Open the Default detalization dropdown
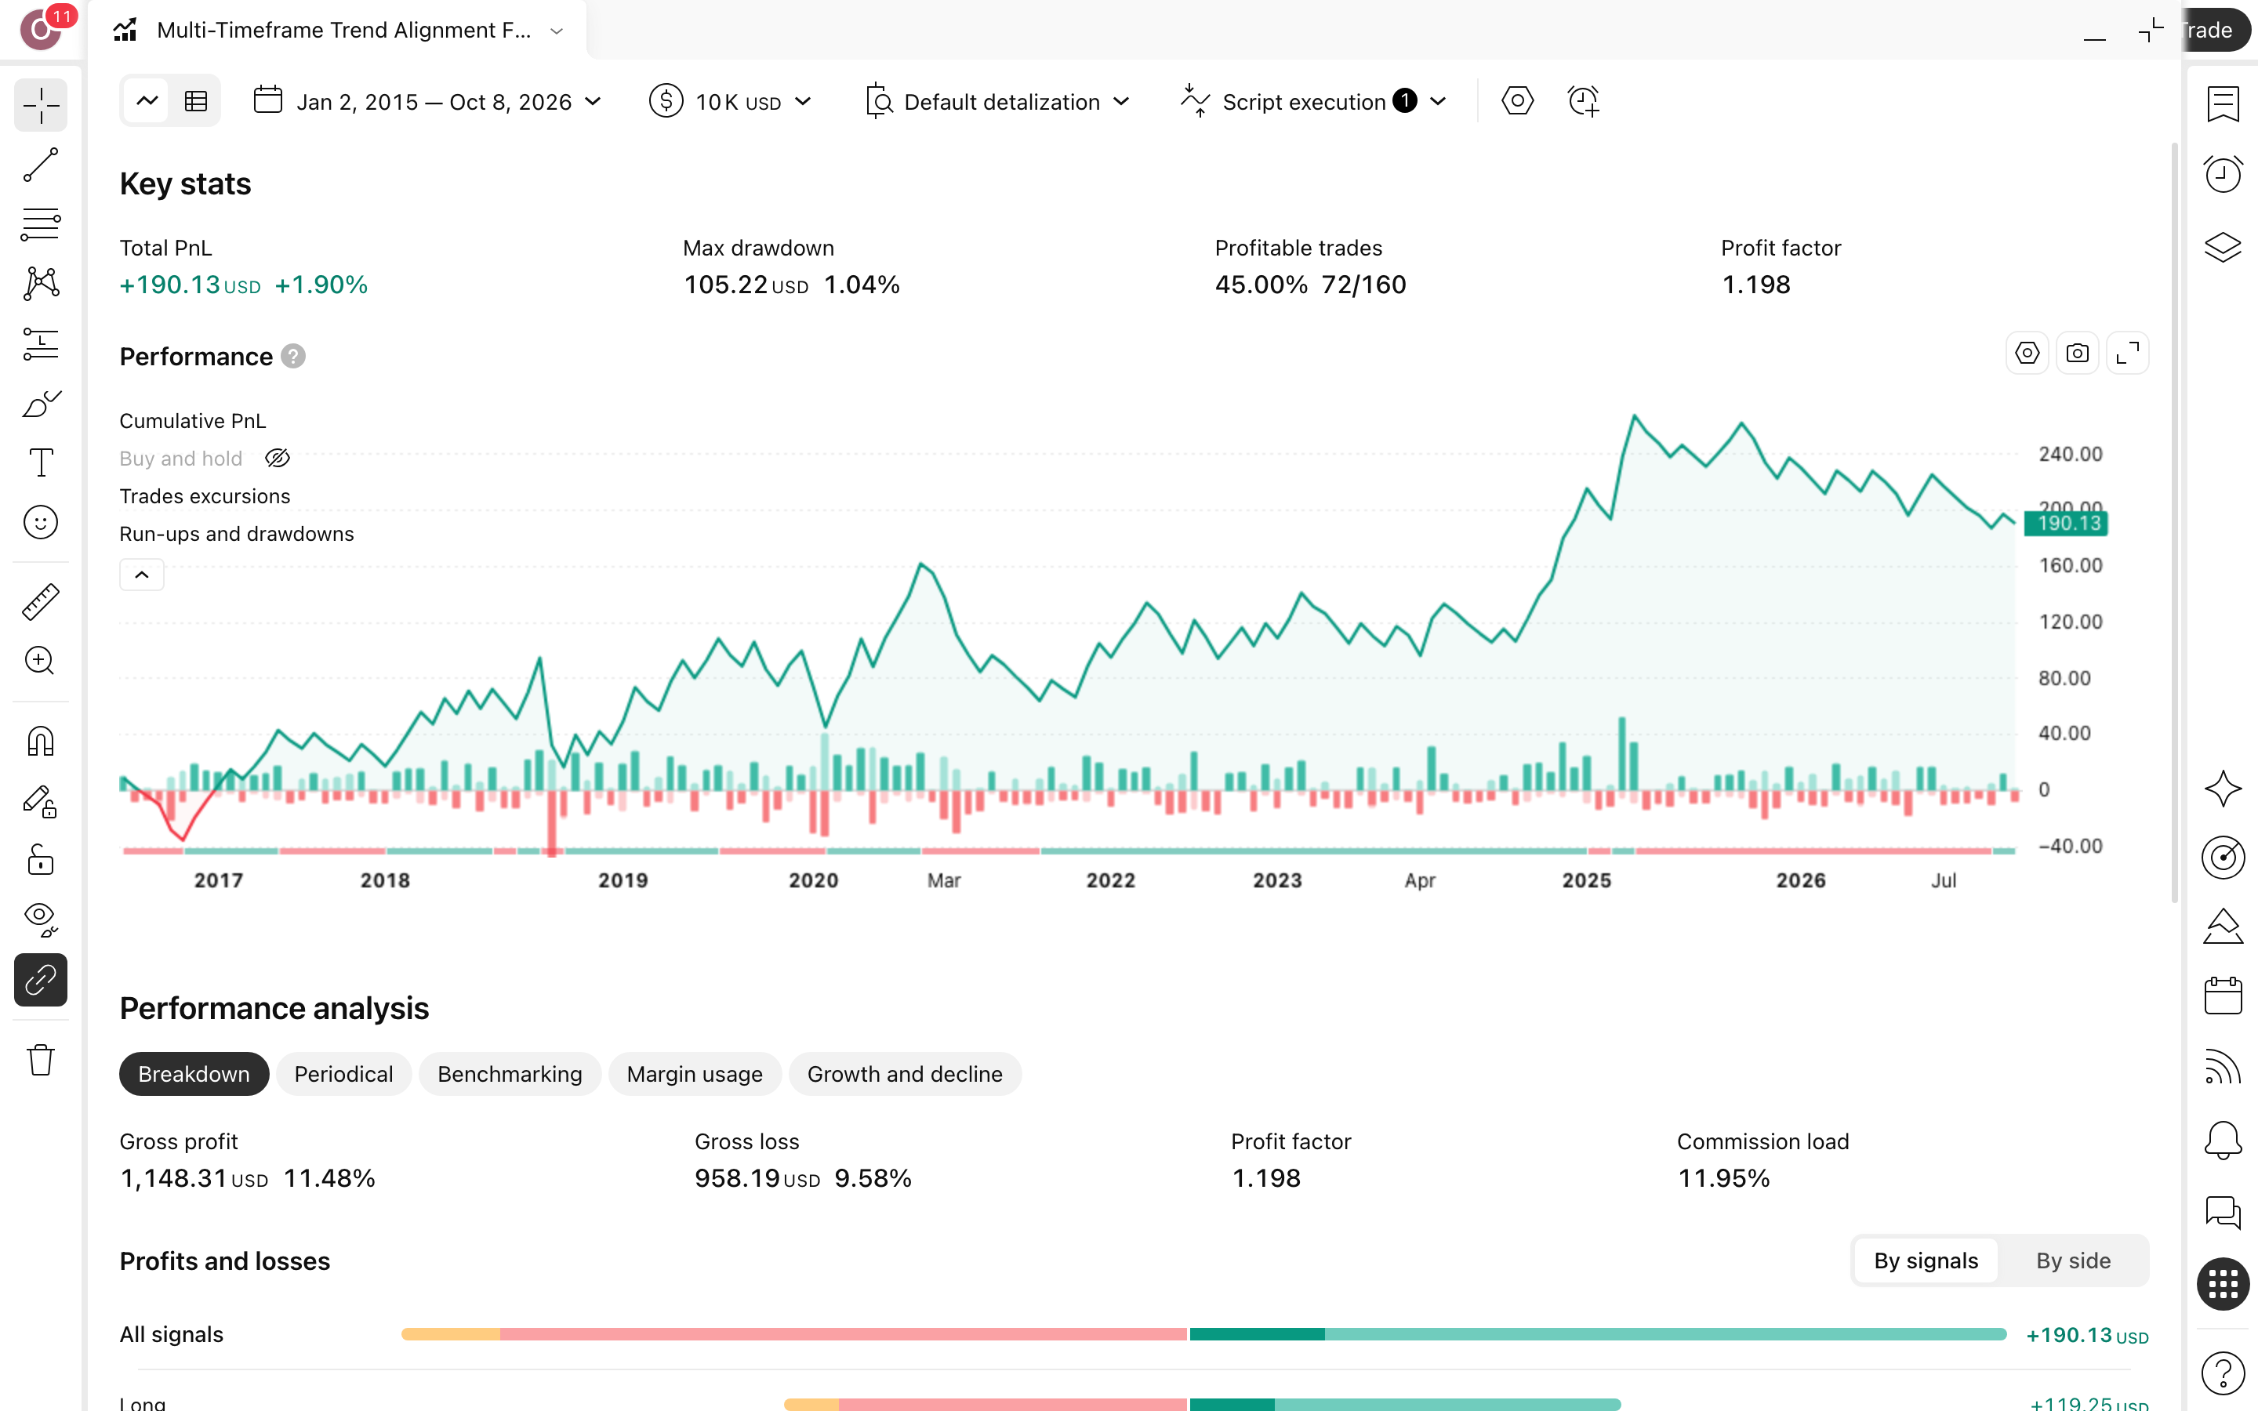The image size is (2258, 1411). (x=997, y=102)
